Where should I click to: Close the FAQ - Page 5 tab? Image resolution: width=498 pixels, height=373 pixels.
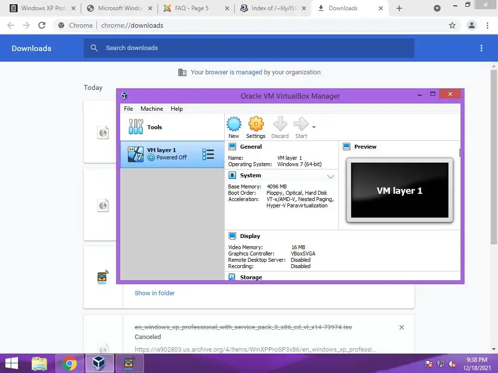227,8
